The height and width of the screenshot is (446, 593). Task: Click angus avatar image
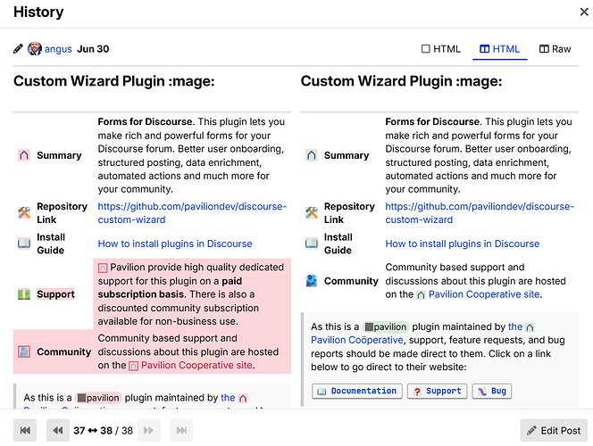point(35,49)
